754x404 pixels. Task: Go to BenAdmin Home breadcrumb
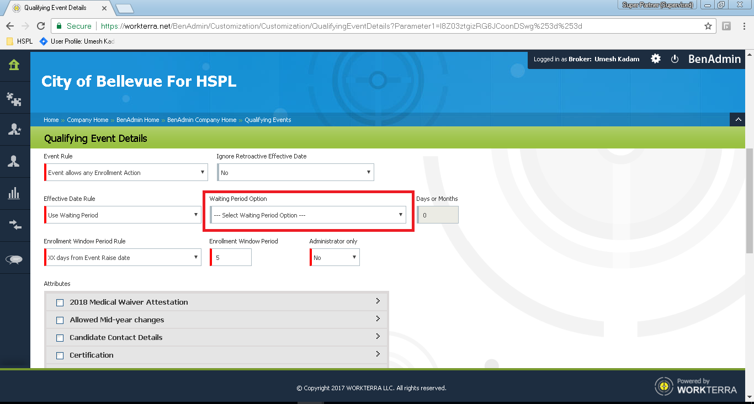(137, 120)
